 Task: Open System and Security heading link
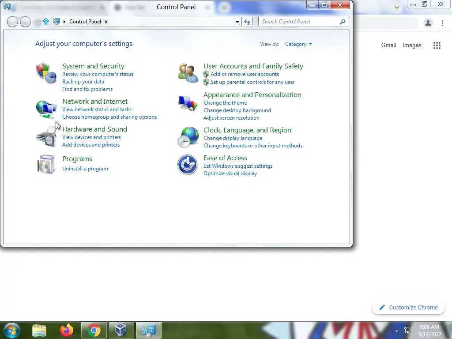coord(94,66)
